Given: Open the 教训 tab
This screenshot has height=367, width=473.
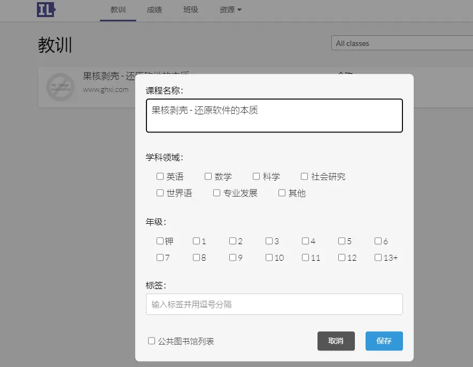Looking at the screenshot, I should (118, 10).
